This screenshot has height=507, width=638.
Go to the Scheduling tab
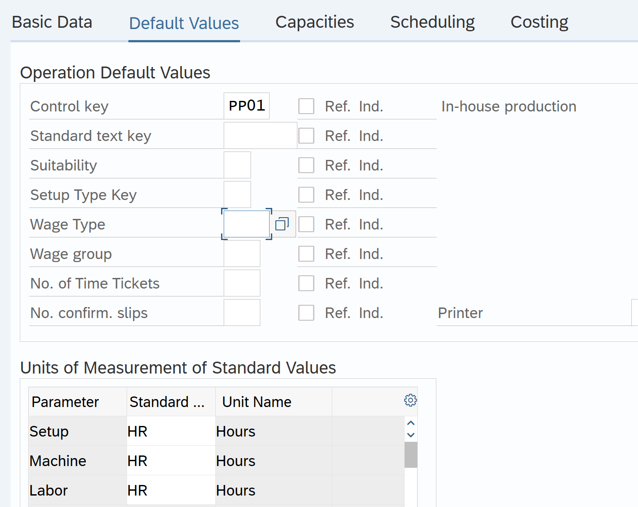(432, 22)
